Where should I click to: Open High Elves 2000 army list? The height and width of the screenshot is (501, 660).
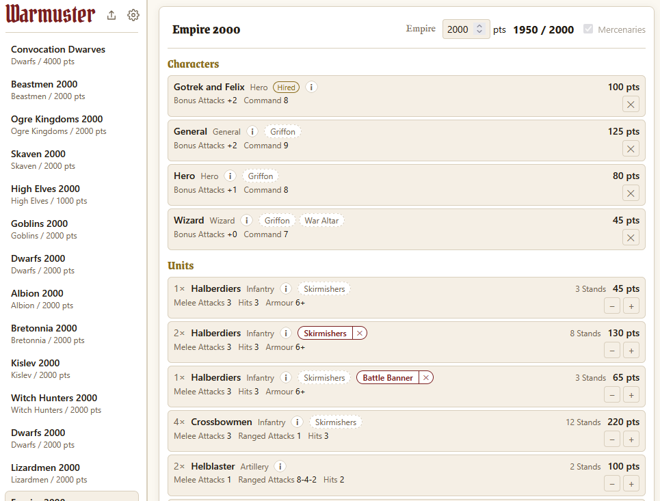coord(72,195)
